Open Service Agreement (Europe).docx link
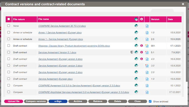The width and height of the screenshot is (189, 107). point(55,79)
